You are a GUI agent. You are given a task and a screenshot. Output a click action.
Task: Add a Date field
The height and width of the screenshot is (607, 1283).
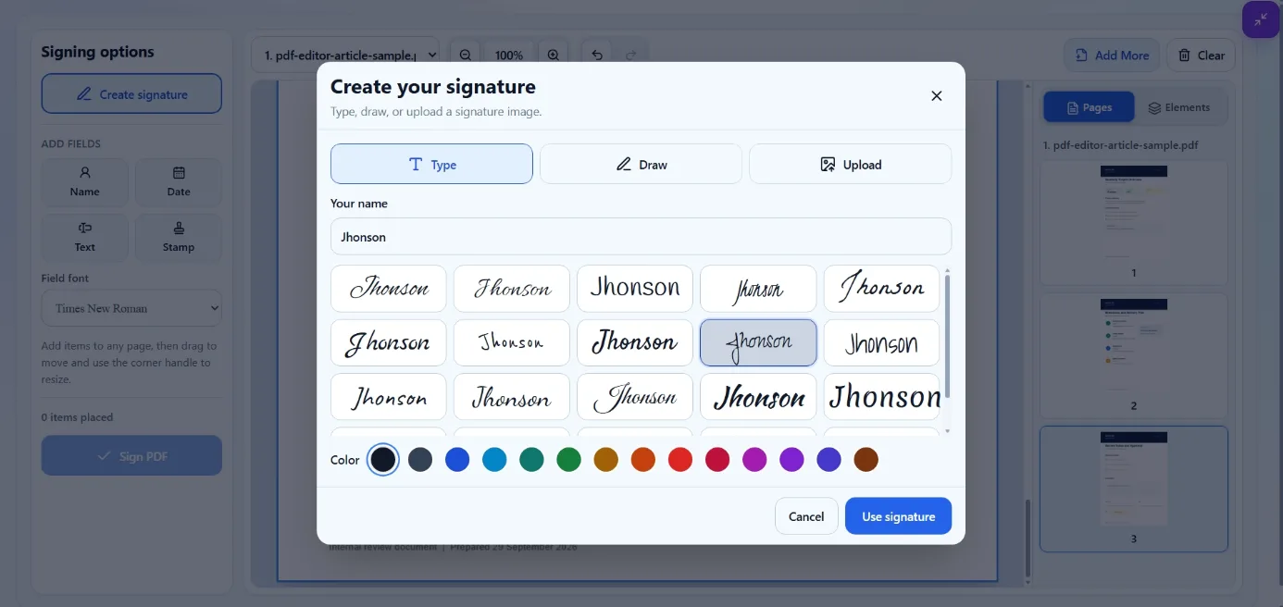(179, 182)
